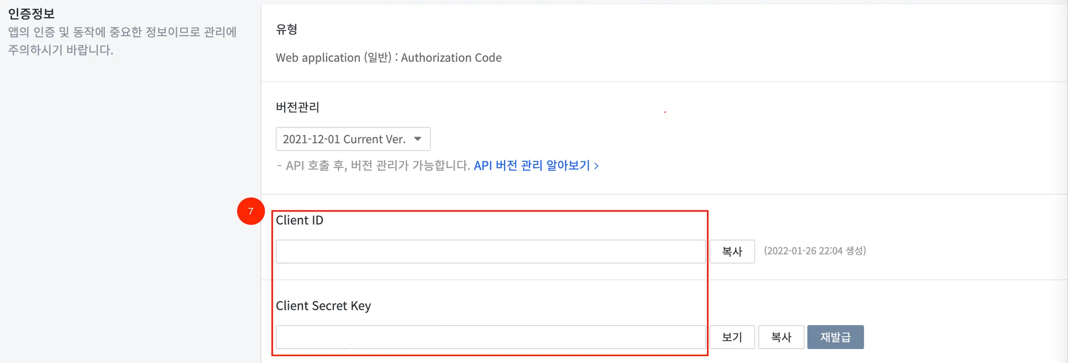1068x363 pixels.
Task: Click the chevron after API 버전 관리 알아보기
Action: tap(597, 166)
